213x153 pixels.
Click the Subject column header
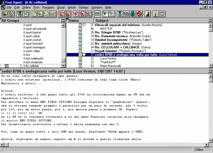pos(151,21)
